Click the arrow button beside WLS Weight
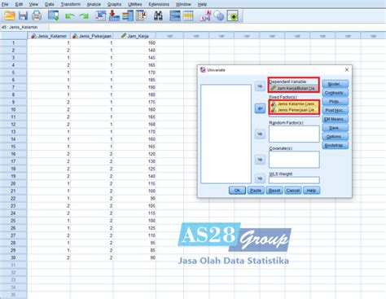 tap(260, 178)
